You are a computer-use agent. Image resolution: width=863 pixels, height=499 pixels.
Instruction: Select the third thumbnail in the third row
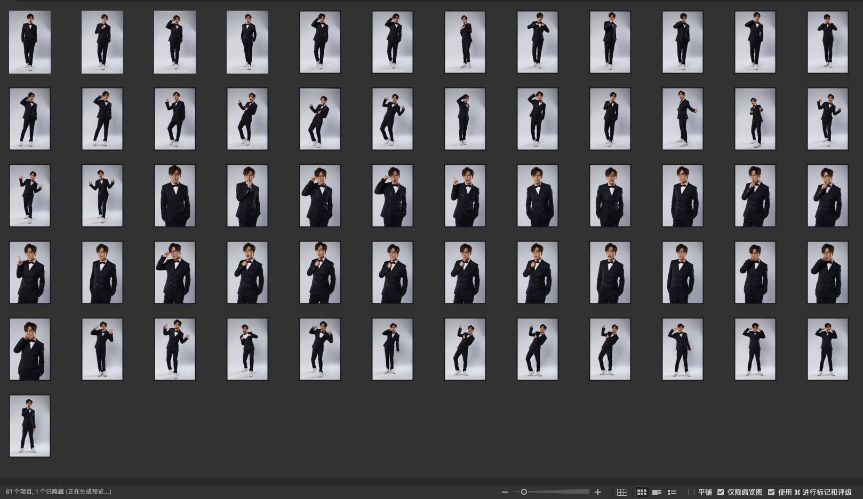pyautogui.click(x=175, y=196)
